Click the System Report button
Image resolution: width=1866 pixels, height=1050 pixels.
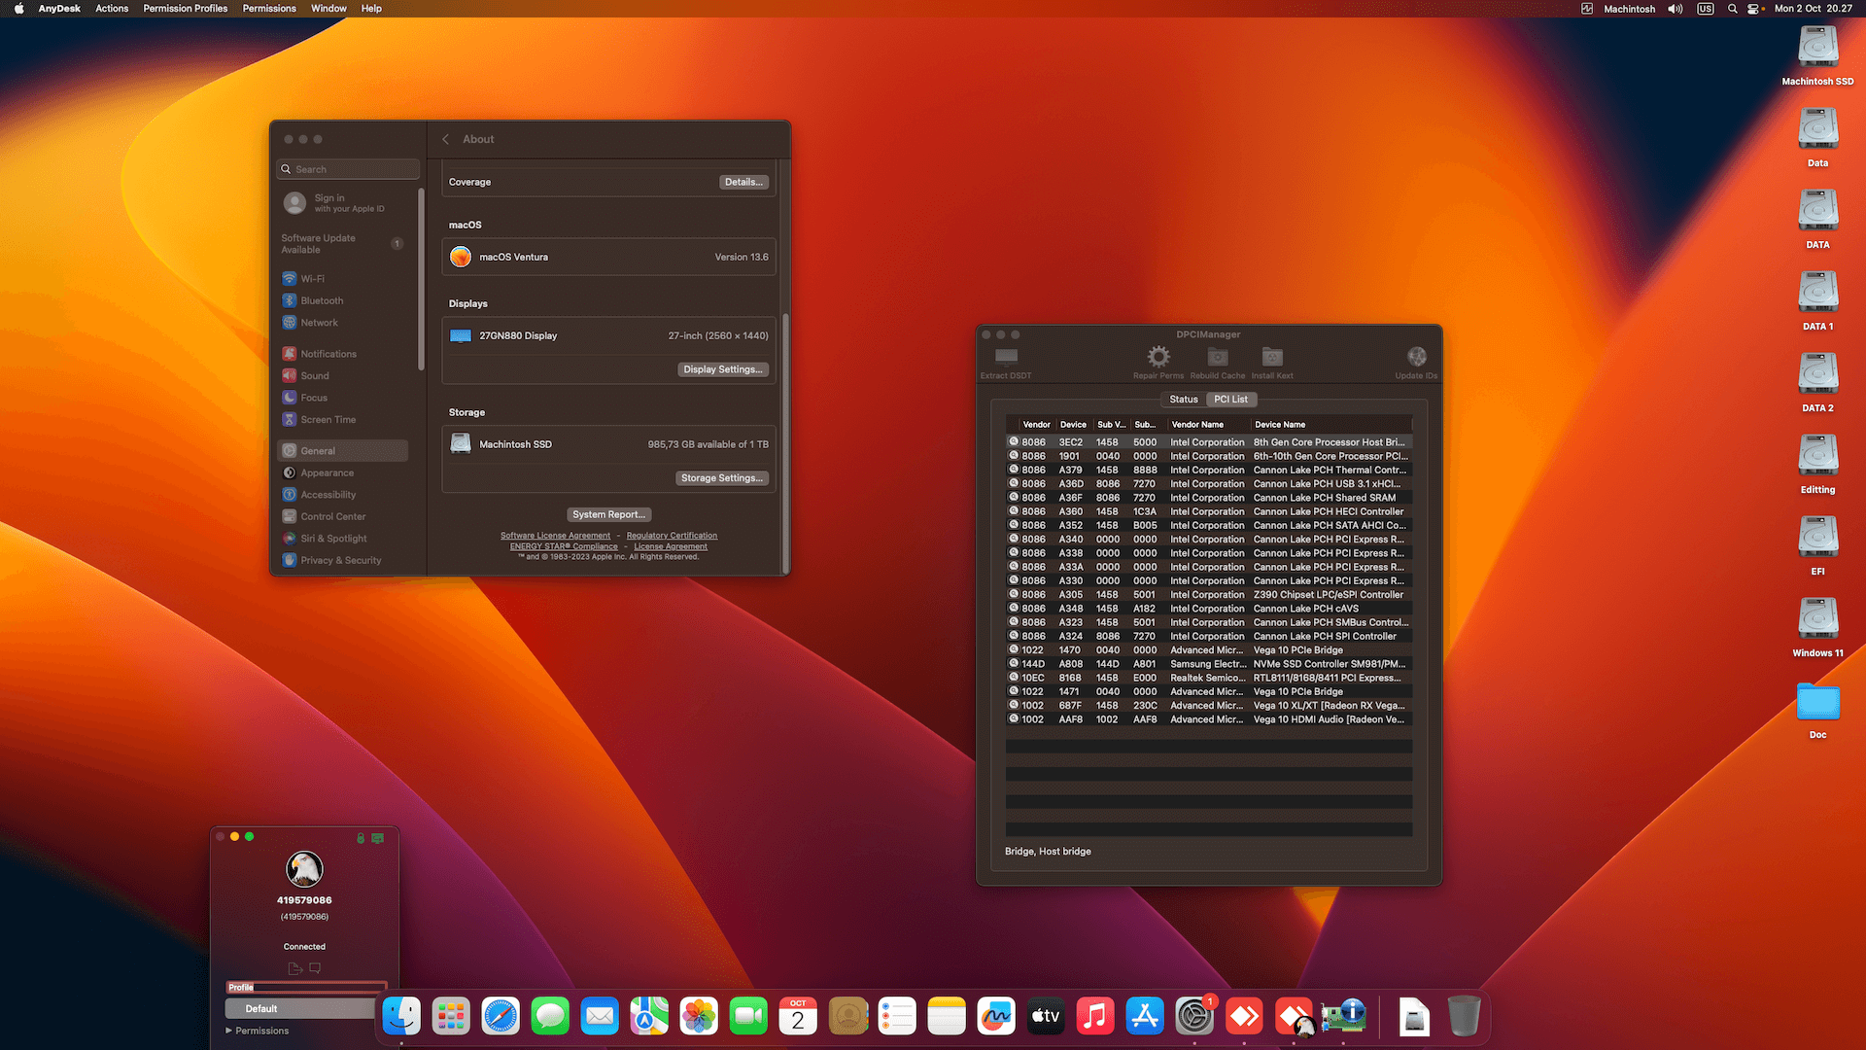click(608, 514)
